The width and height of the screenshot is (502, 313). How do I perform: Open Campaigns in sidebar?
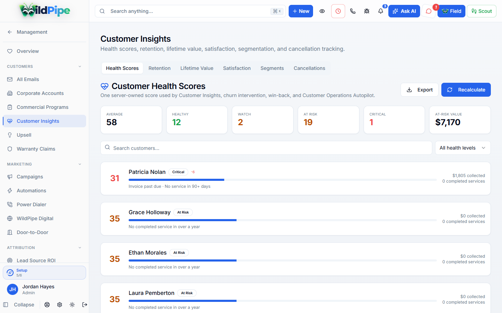click(44, 177)
